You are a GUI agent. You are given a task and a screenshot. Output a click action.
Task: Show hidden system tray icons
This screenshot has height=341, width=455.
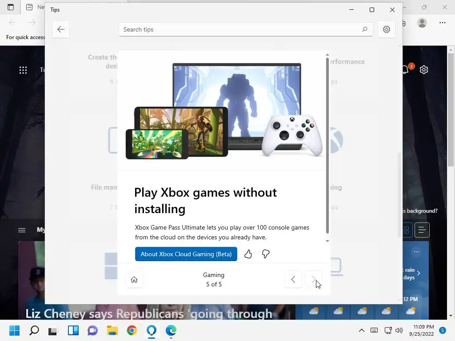(x=362, y=330)
